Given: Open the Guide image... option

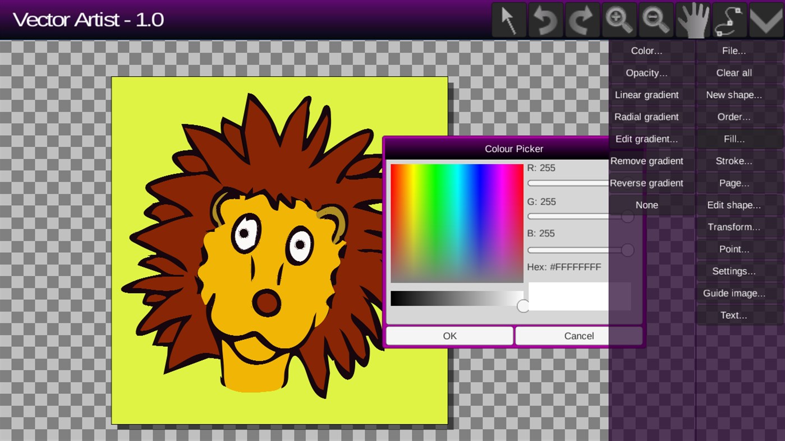Looking at the screenshot, I should [x=734, y=293].
